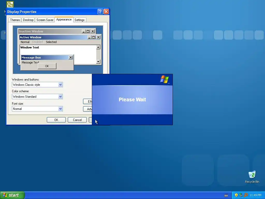
Task: Click OK in the Message Box preview
Action: [47, 66]
